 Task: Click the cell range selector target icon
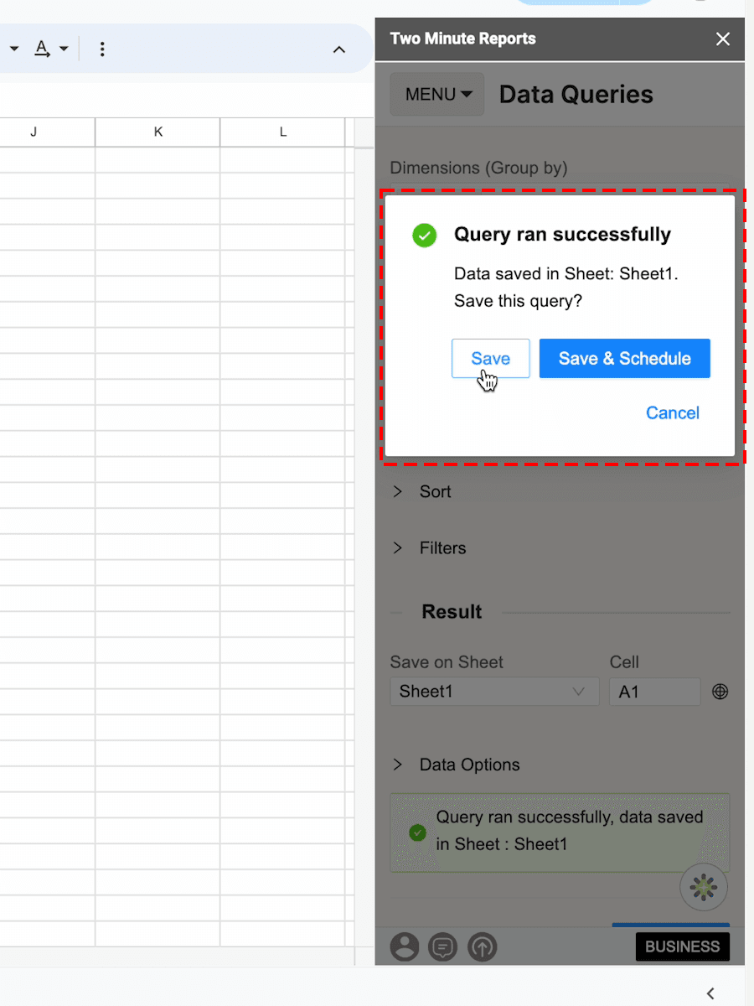pos(720,692)
